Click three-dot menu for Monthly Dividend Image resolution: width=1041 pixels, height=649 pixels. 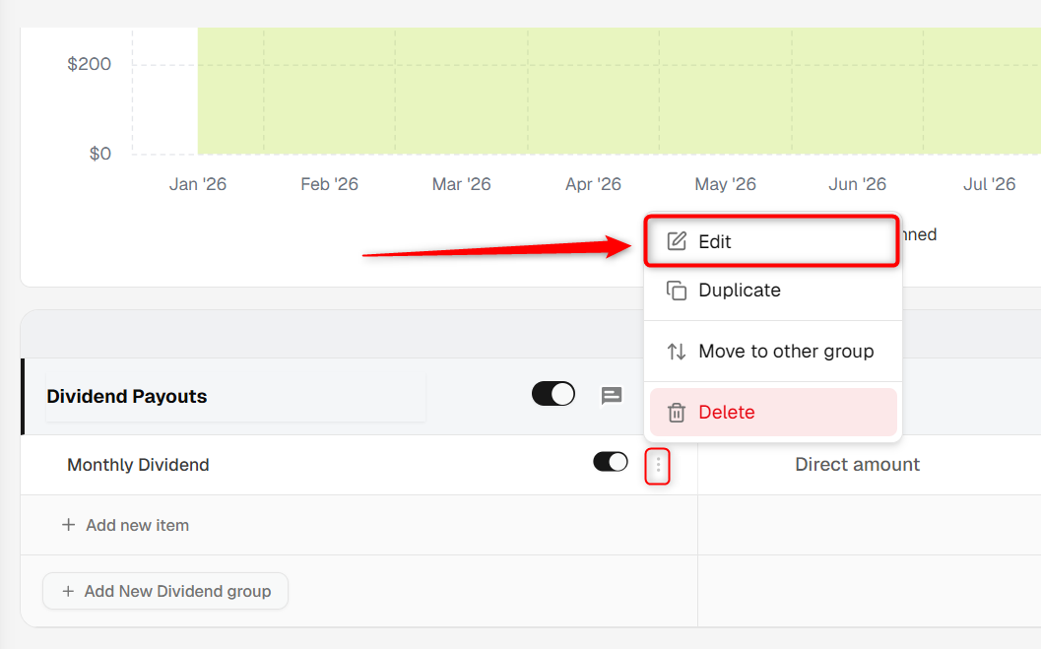(657, 465)
